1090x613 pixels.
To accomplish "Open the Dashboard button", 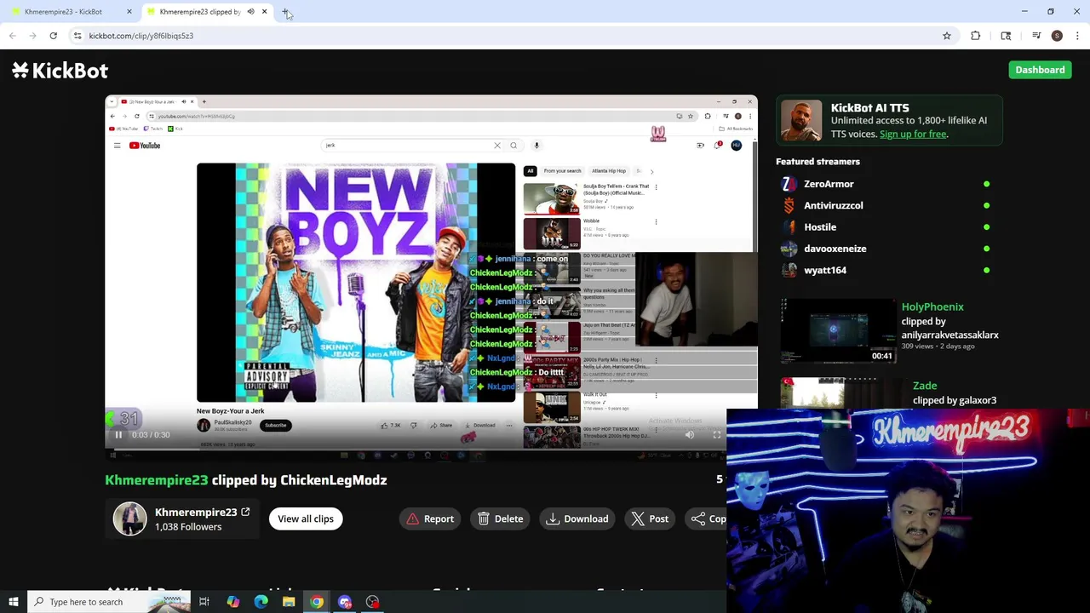I will click(1040, 70).
